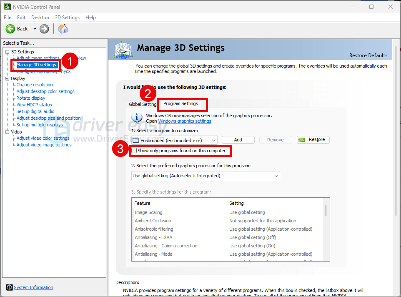The height and width of the screenshot is (297, 401).
Task: Click the System Information icon
Action: 9,287
